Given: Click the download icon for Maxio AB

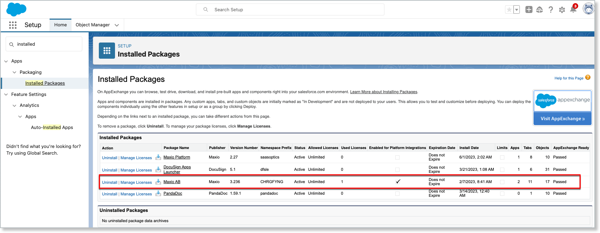Looking at the screenshot, I should [158, 182].
